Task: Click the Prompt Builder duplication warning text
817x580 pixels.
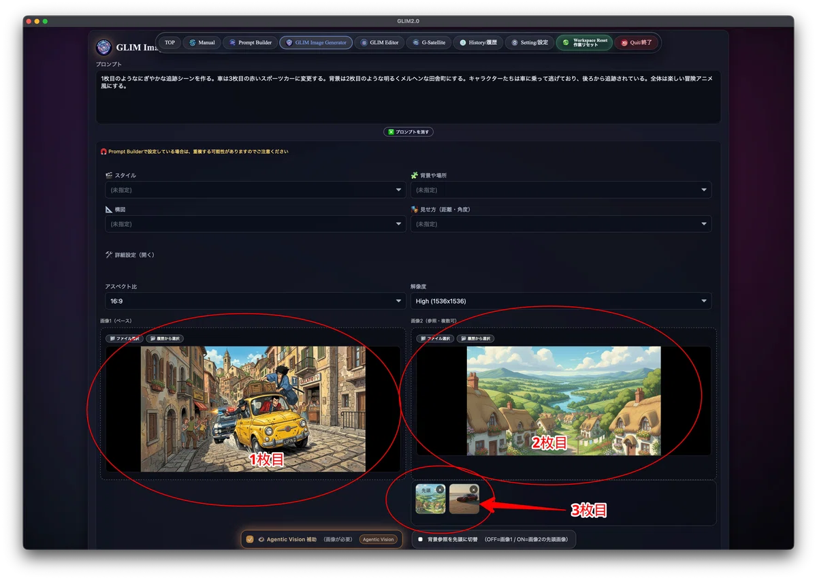Action: tap(197, 151)
